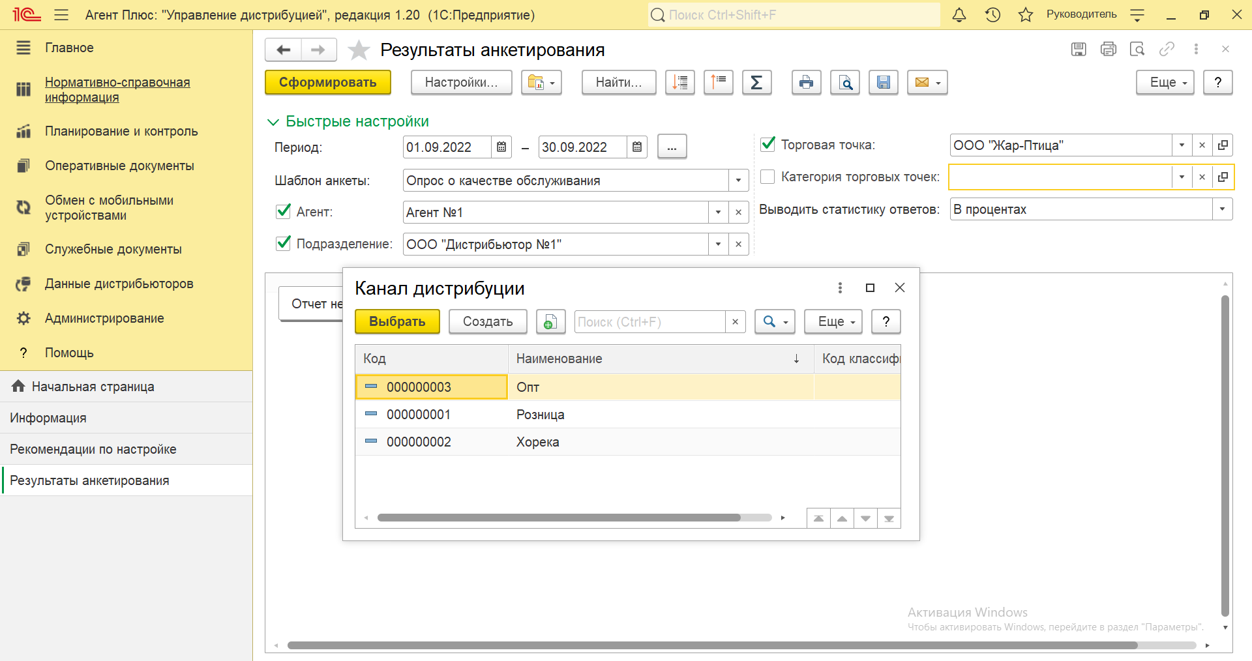
Task: Open print preview magnifier icon
Action: click(x=845, y=82)
